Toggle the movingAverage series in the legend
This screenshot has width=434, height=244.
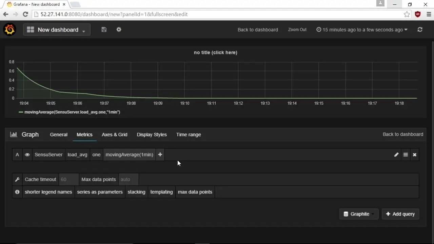72,112
